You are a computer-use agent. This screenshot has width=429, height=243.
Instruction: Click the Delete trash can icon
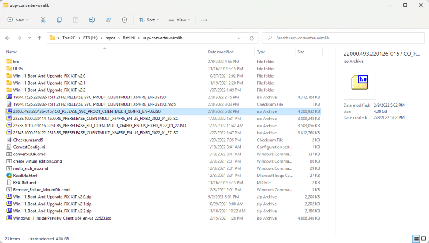124,20
